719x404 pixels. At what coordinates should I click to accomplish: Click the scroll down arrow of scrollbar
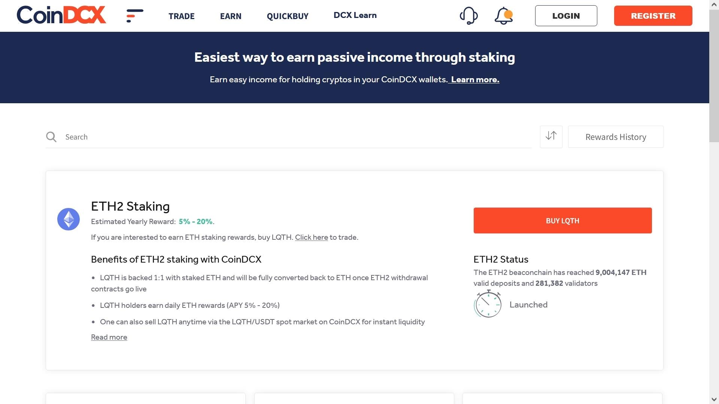pos(714,400)
